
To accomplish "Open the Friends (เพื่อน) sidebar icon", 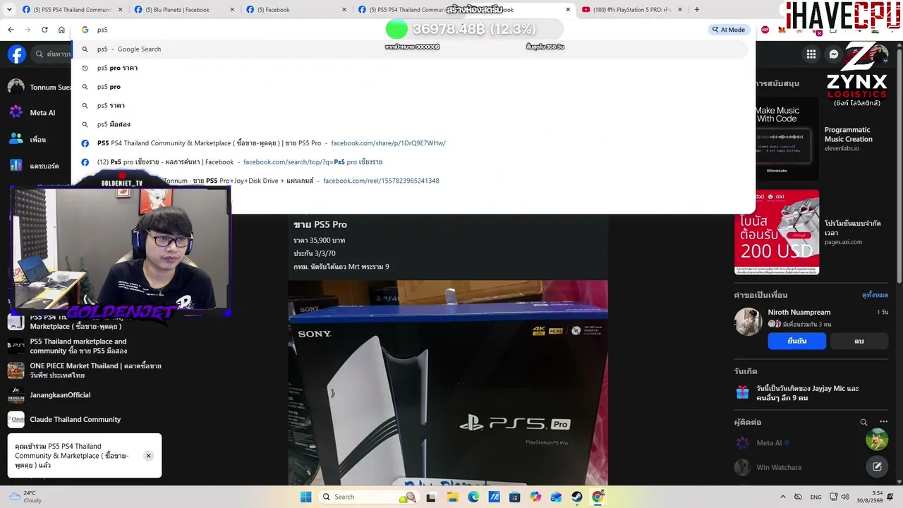I will 16,139.
